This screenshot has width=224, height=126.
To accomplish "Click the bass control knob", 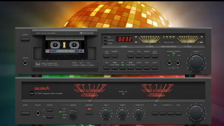I will 106,113.
